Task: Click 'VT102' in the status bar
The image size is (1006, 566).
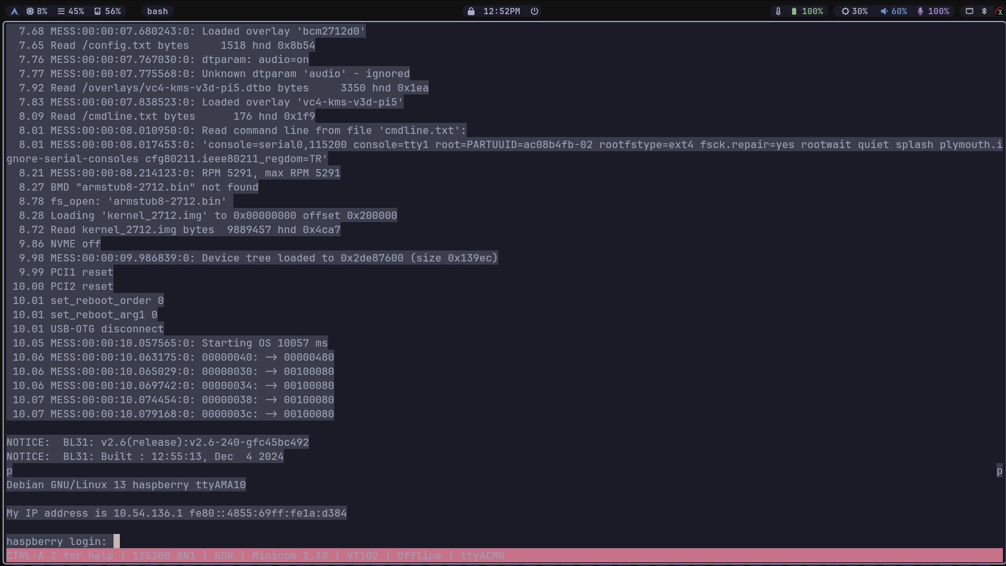Action: 363,555
